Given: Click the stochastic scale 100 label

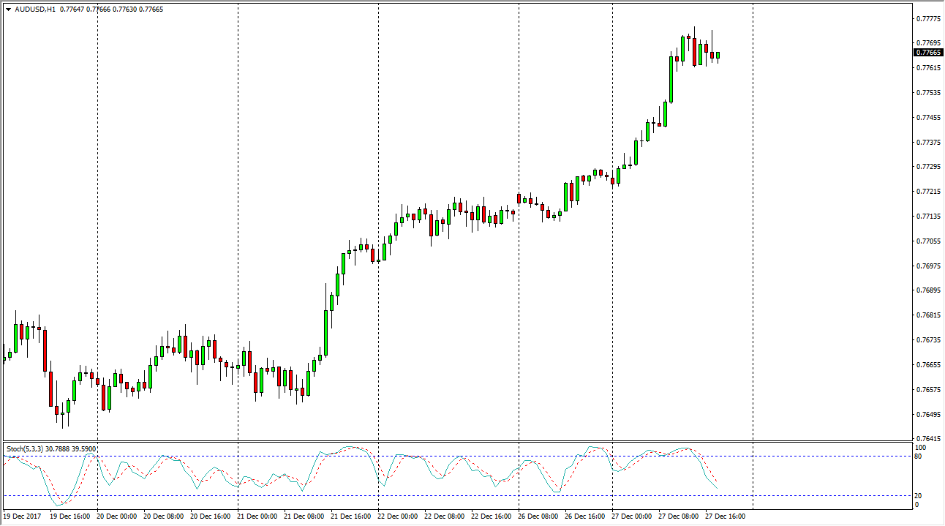Looking at the screenshot, I should coord(921,447).
